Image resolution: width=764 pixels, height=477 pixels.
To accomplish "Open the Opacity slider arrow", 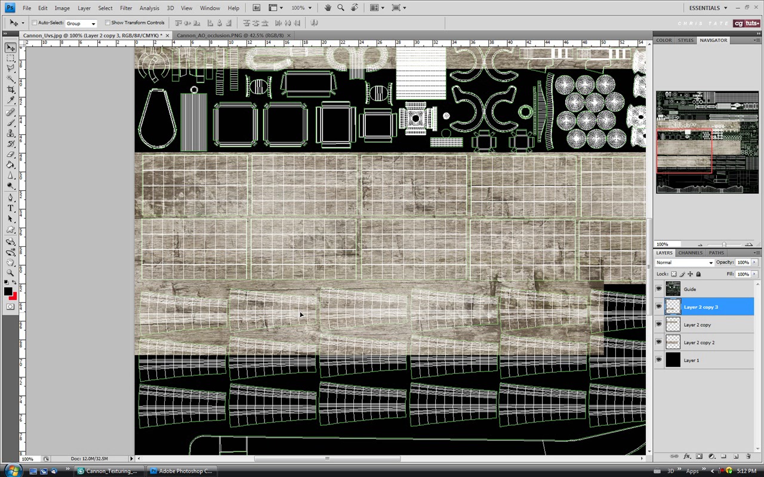I will pos(754,262).
